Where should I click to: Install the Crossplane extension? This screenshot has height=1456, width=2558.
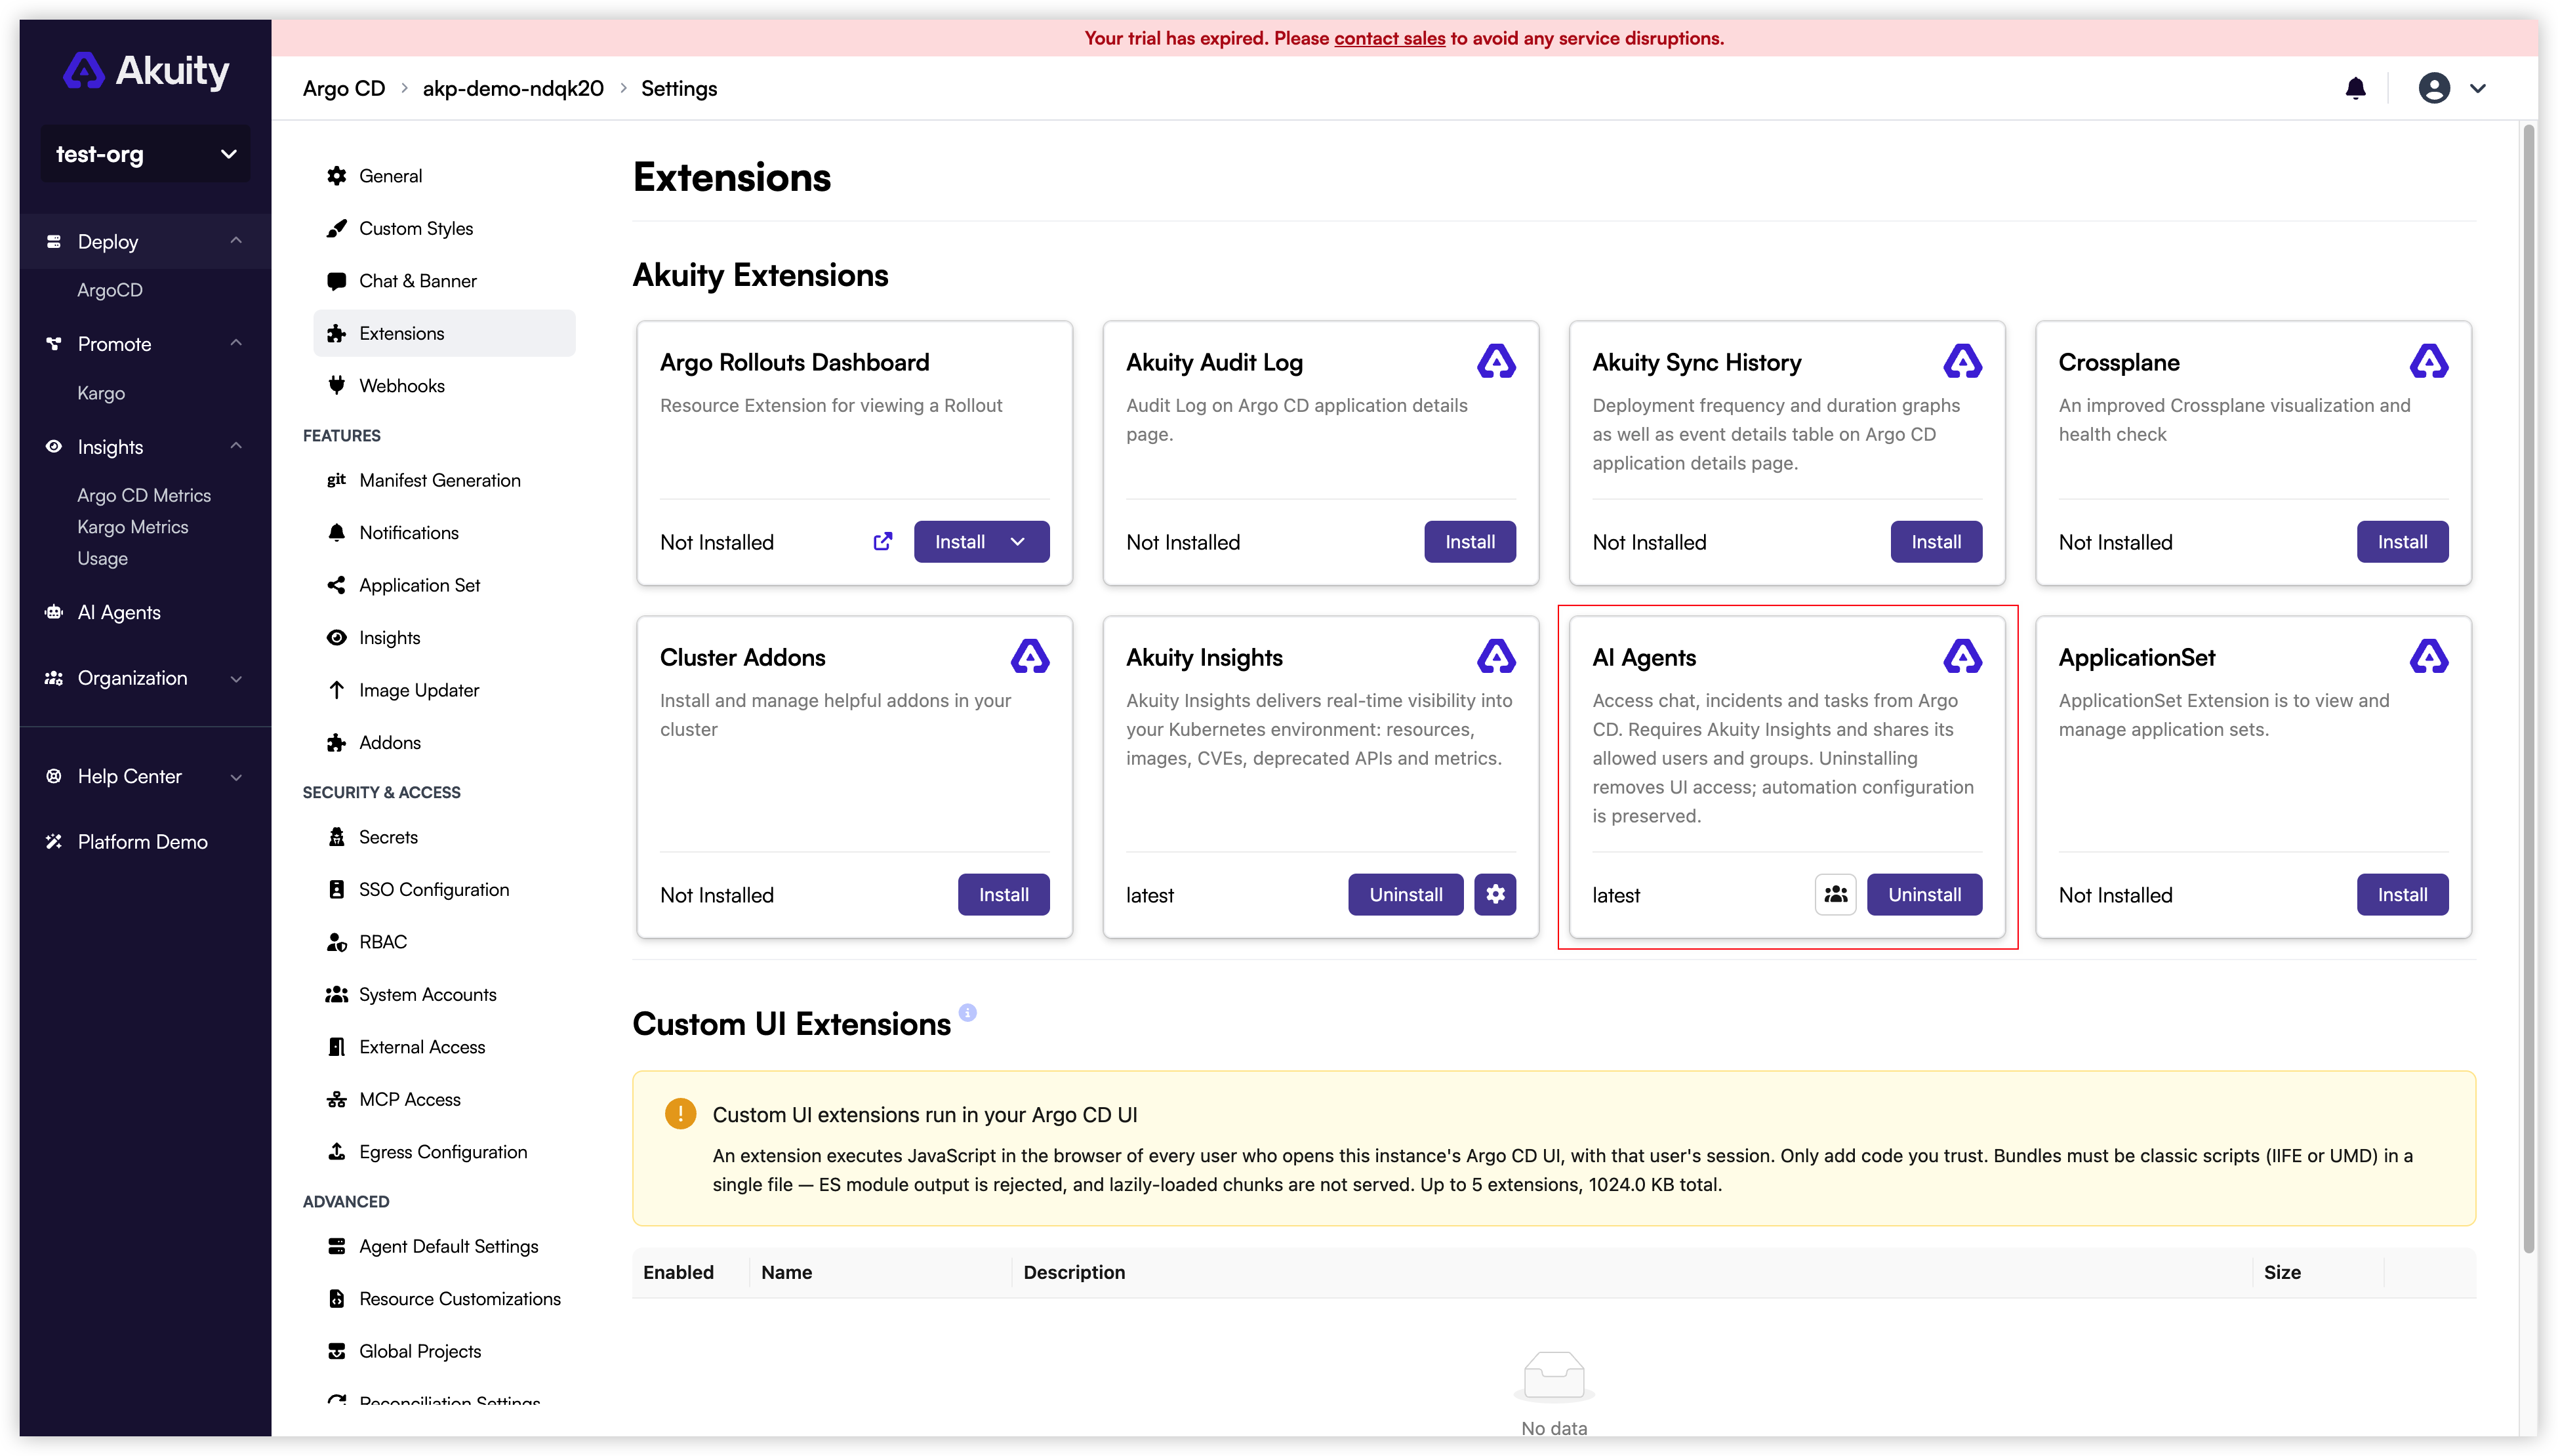click(x=2402, y=541)
